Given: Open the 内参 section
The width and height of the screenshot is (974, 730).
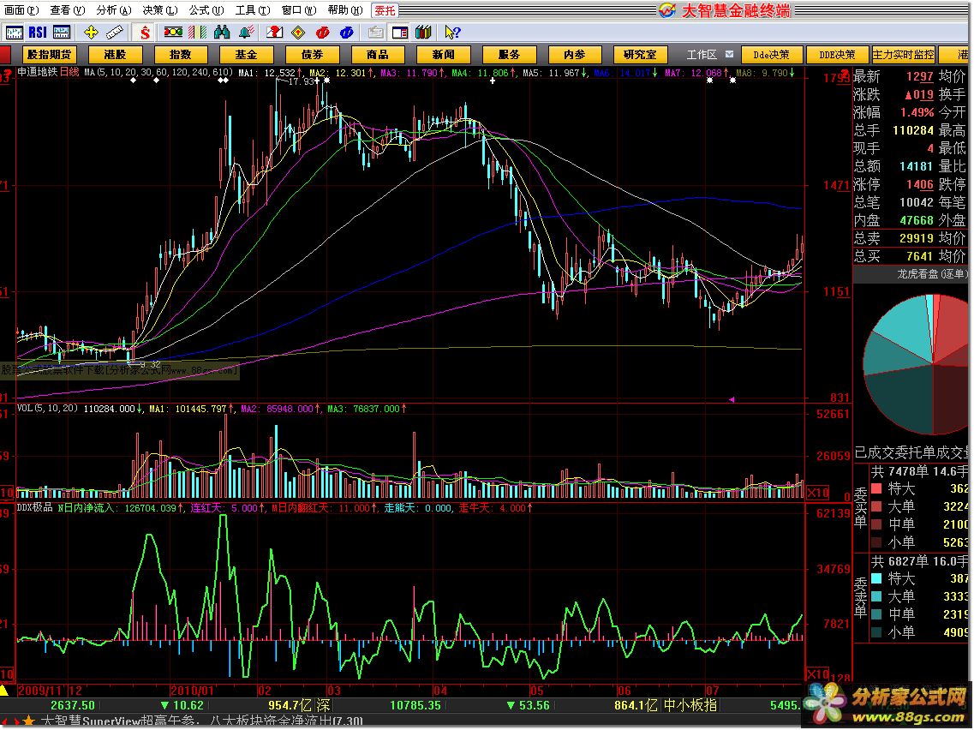Looking at the screenshot, I should 574,55.
